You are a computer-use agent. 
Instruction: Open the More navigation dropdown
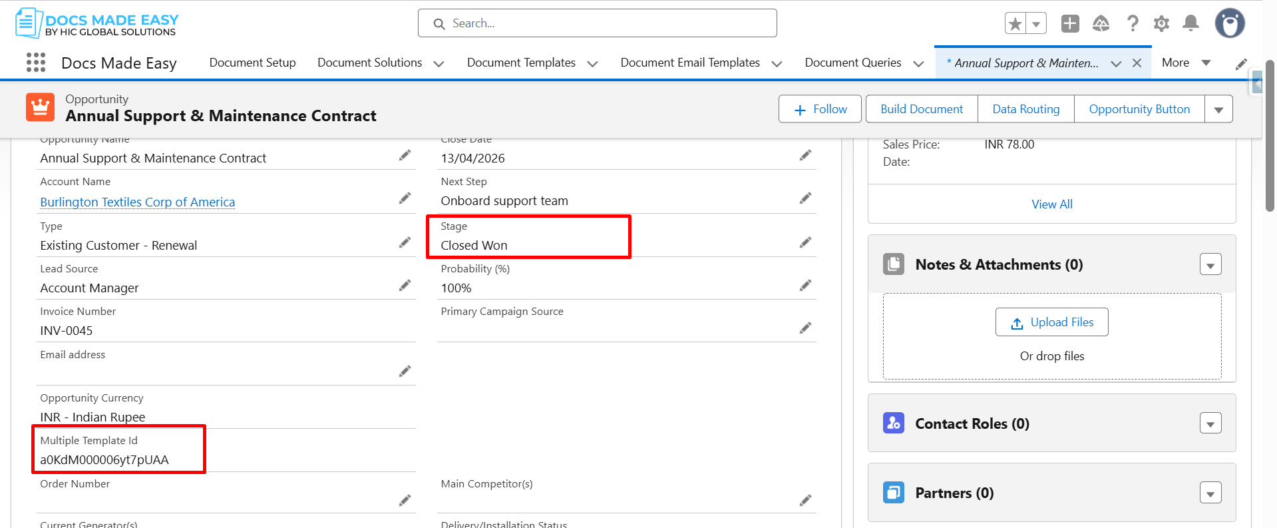click(x=1186, y=63)
